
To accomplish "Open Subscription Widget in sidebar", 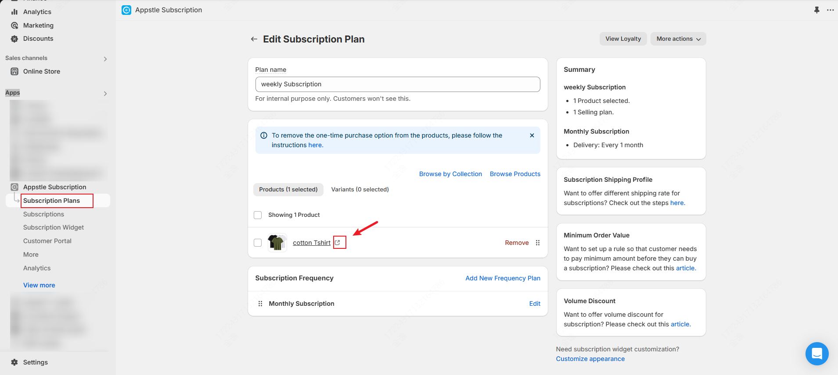I will (x=54, y=227).
